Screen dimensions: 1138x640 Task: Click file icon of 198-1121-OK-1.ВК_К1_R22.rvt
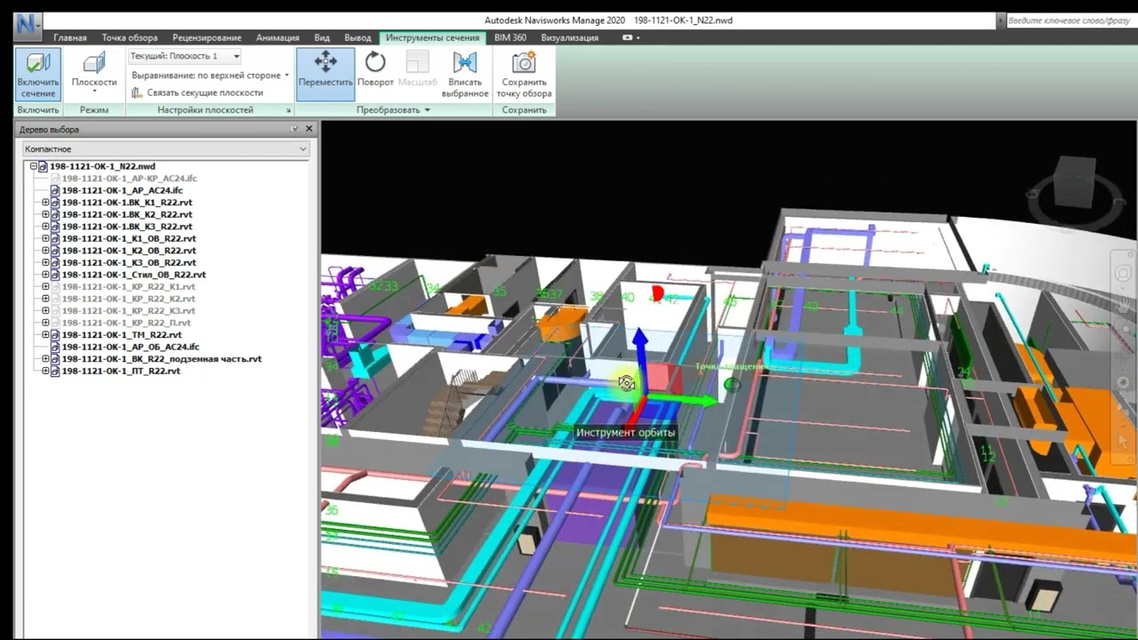coord(55,203)
